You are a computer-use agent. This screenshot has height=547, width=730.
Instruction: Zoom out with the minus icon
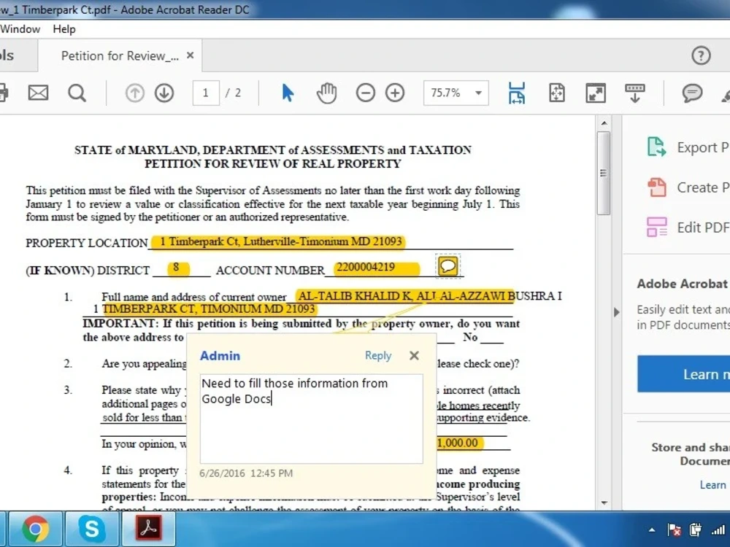pos(366,93)
